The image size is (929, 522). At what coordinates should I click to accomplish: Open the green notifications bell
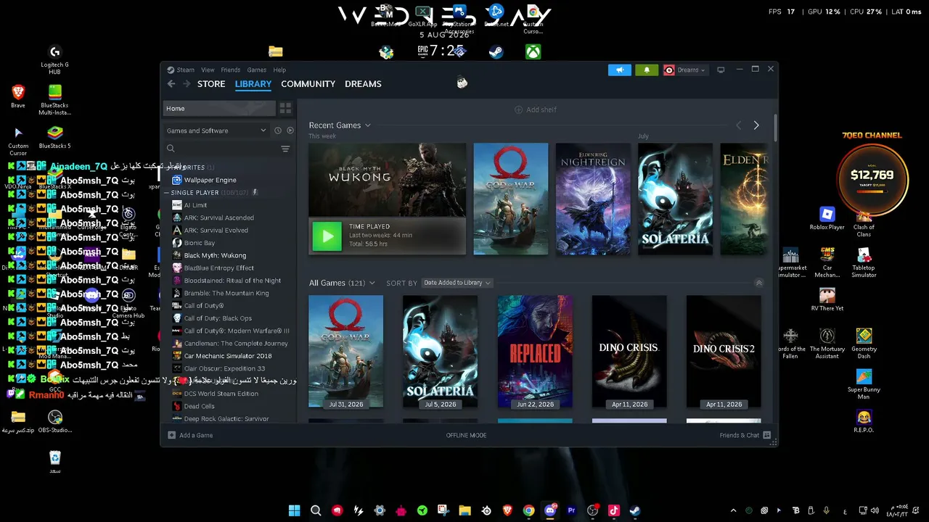[647, 70]
